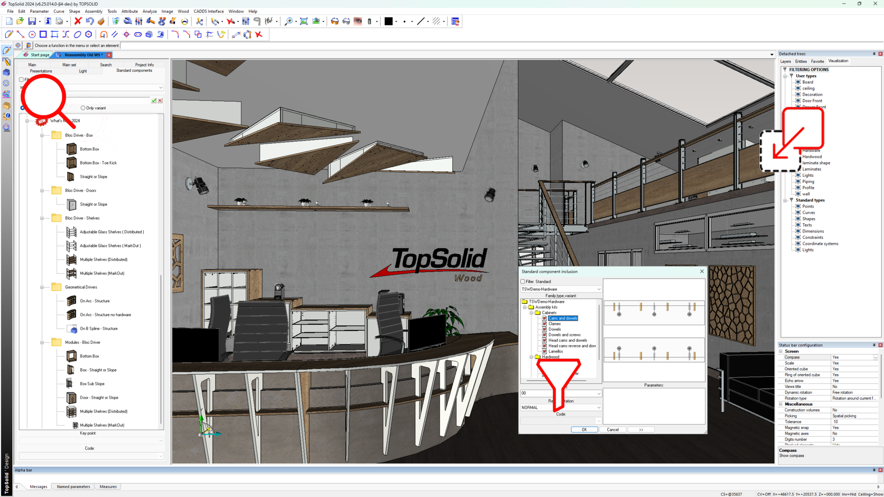Open the CADDS Interface menu
This screenshot has width=884, height=497.
[x=209, y=11]
